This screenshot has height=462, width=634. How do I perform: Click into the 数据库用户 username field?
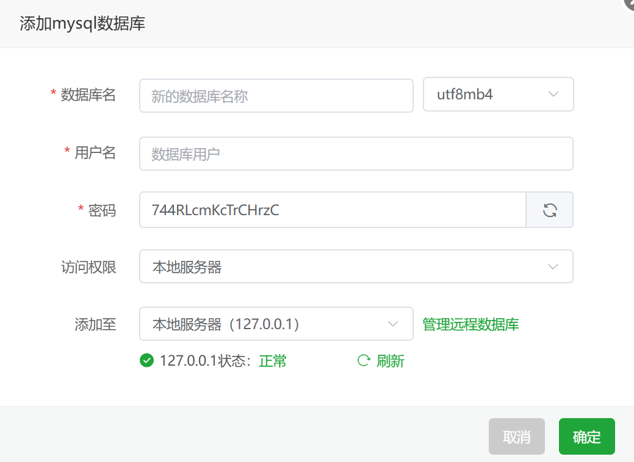[356, 154]
